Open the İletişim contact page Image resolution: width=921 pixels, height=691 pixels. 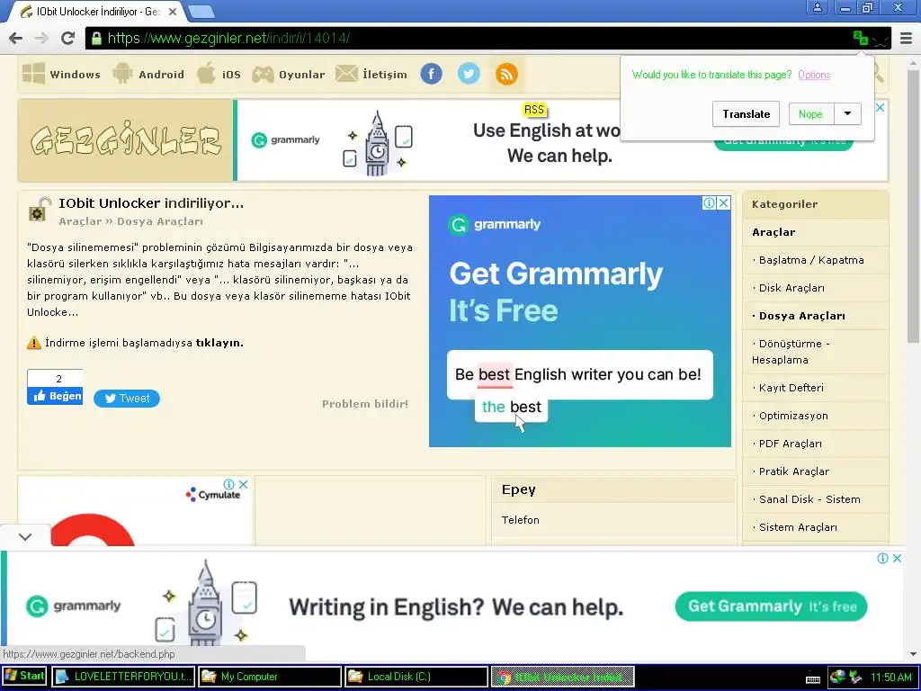(371, 74)
